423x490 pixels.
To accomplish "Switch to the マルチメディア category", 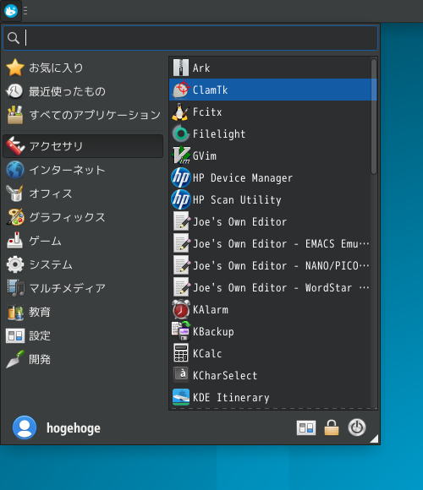I will pos(83,288).
